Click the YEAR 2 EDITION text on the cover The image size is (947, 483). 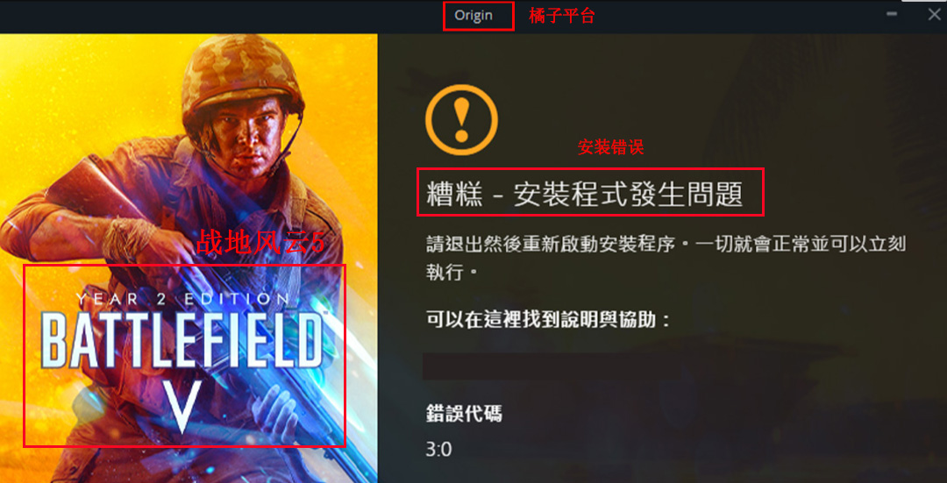183,298
